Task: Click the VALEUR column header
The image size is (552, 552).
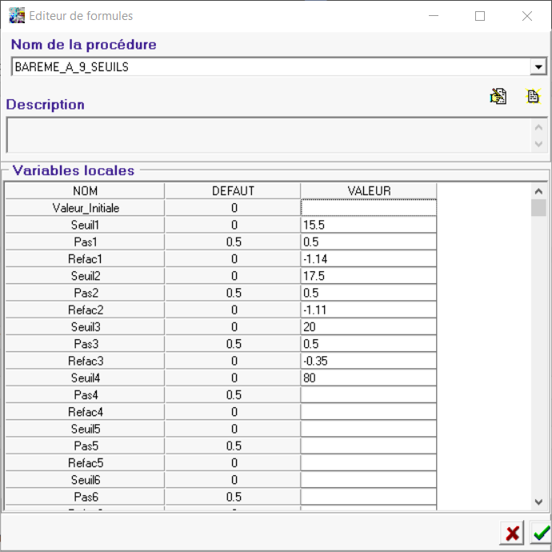Action: (368, 191)
